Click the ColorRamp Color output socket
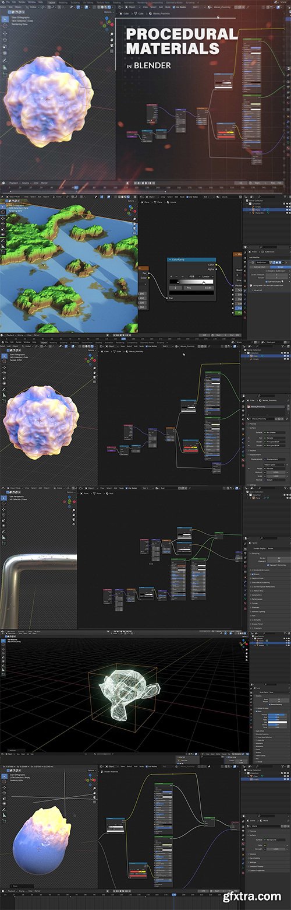Screen dimensions: 291x910 (217, 264)
